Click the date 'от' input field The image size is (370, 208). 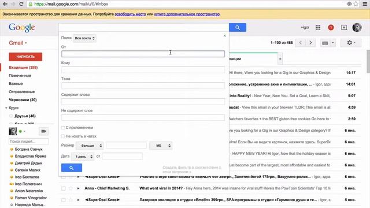pyautogui.click(x=122, y=156)
